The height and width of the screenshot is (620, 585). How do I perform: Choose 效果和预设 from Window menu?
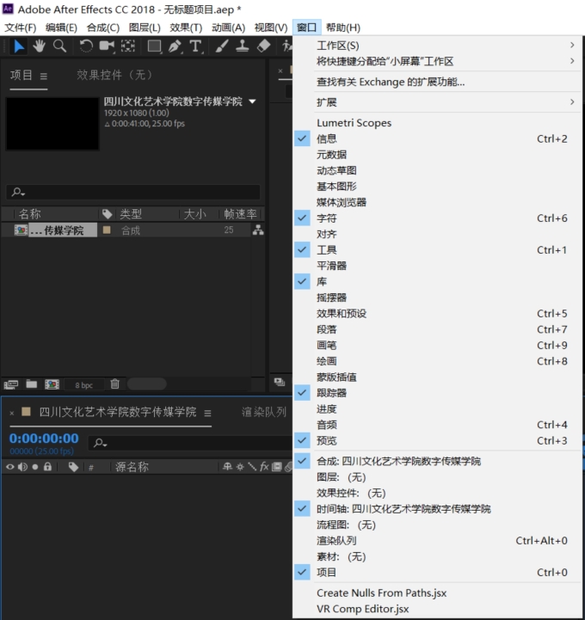click(438, 314)
